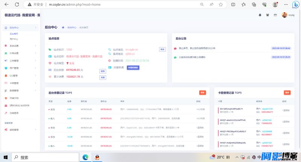Open QQ app in Windows taskbar
301x162 pixels.
point(97,157)
